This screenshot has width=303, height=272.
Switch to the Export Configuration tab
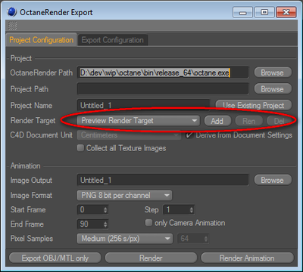click(112, 40)
